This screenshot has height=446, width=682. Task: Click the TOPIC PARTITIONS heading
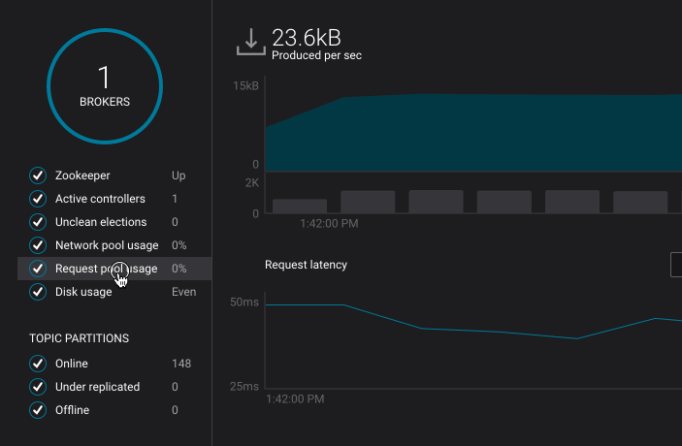click(80, 338)
